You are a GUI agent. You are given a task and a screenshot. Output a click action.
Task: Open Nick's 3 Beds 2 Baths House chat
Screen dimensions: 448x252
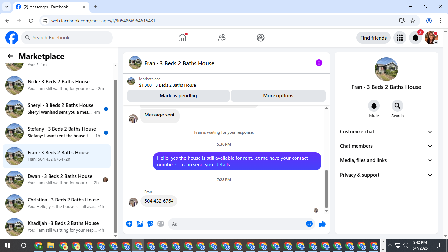[x=56, y=85]
